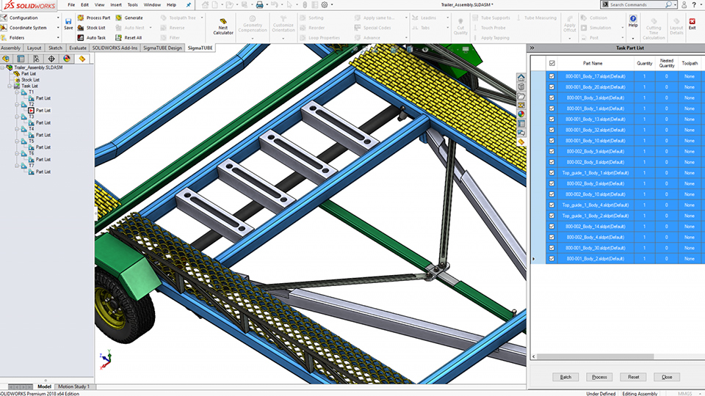Click the Reset All tool
The width and height of the screenshot is (705, 396).
129,37
